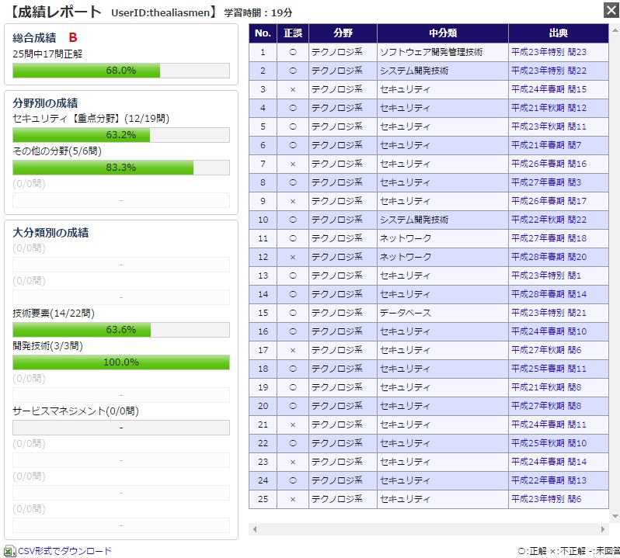This screenshot has width=620, height=558.
Task: Click the 25問中17問正解 text
Action: tap(47, 54)
